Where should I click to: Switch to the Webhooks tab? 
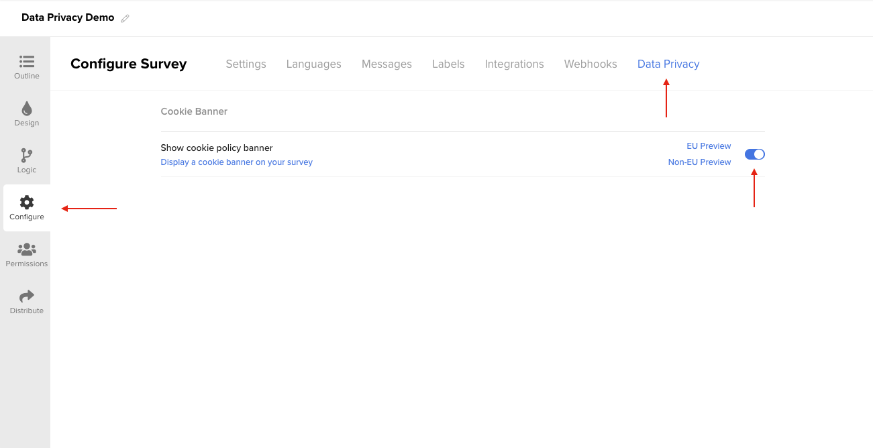(x=590, y=64)
